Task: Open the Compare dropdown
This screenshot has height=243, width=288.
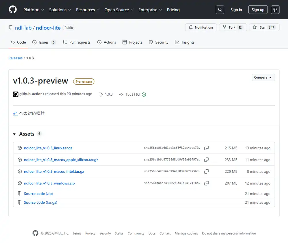Action: click(x=263, y=77)
